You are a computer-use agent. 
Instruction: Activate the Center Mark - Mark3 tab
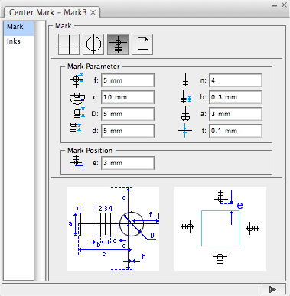pyautogui.click(x=48, y=12)
